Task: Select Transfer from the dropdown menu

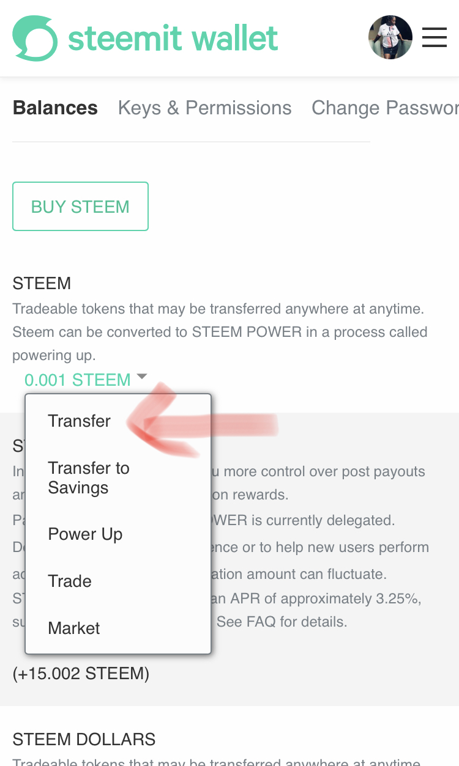Action: 80,421
